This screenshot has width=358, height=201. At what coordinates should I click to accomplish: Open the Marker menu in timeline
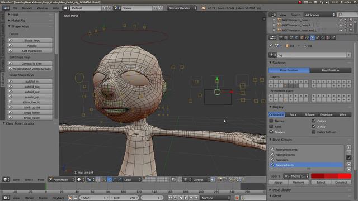29,198
